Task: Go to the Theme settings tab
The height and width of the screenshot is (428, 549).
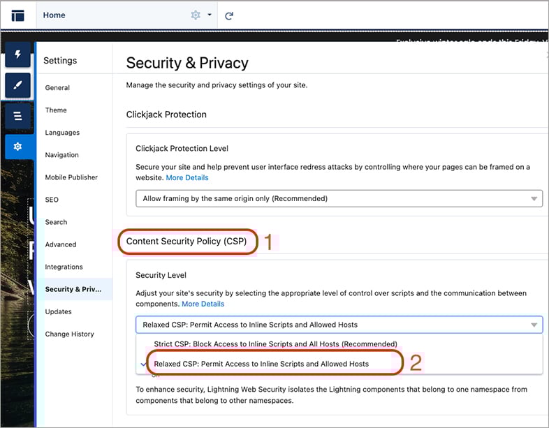Action: (56, 110)
